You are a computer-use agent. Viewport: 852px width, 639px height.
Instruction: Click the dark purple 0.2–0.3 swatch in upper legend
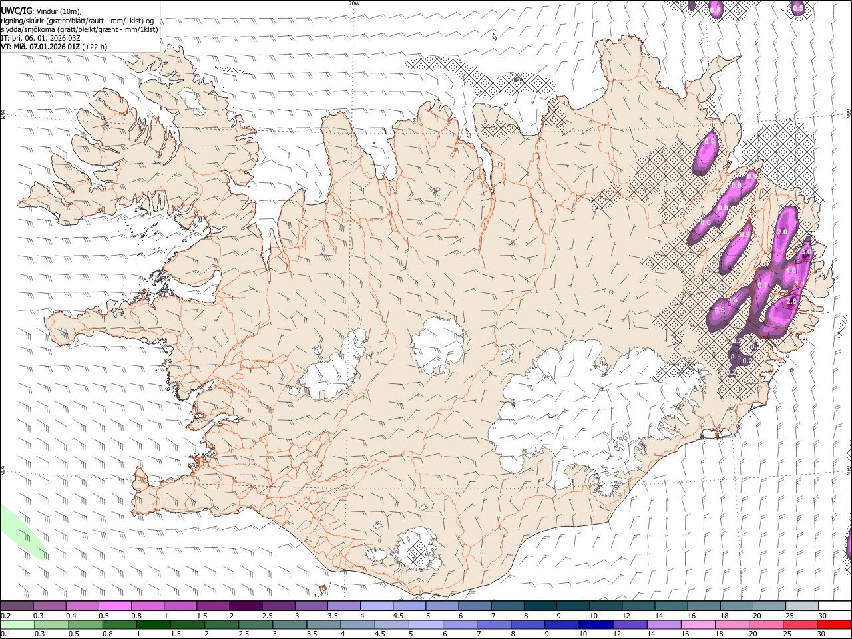[x=17, y=606]
